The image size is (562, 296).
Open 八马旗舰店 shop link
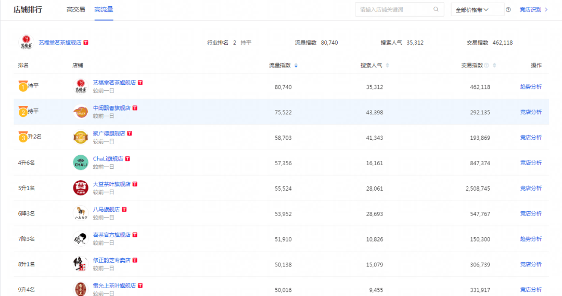point(107,209)
